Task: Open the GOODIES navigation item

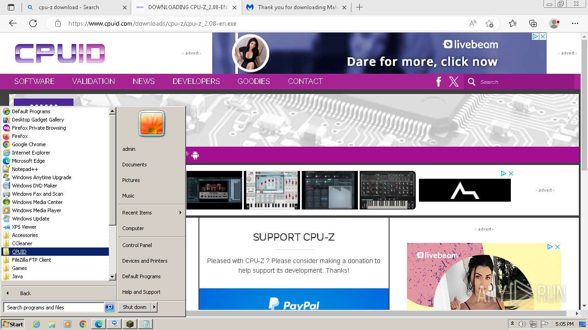Action: coord(254,81)
